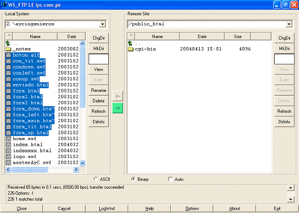
Task: Toggle the Auto transfer mode checkbox
Action: 171,179
